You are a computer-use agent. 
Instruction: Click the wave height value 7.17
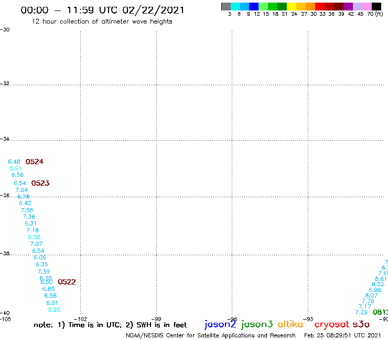tap(365, 307)
